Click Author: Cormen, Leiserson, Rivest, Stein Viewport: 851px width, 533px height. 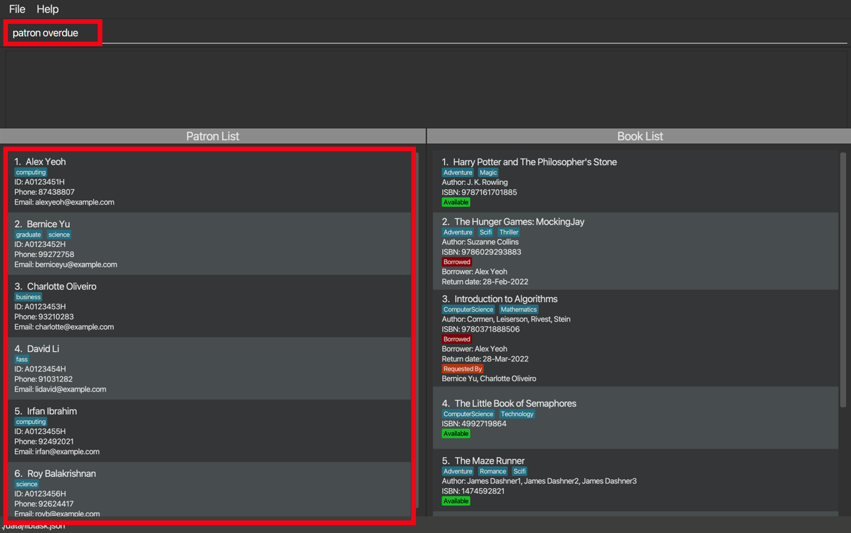click(x=506, y=319)
